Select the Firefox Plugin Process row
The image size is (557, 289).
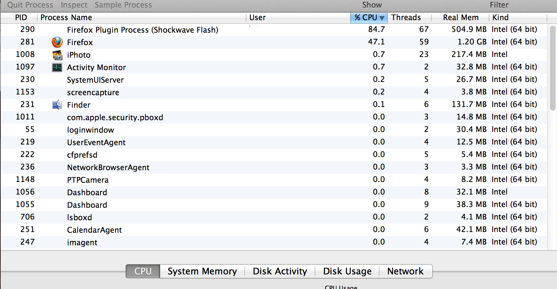point(142,30)
